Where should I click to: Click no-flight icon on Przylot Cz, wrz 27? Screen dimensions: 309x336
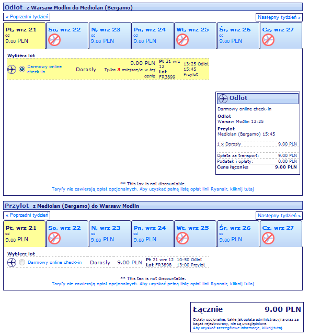268,238
